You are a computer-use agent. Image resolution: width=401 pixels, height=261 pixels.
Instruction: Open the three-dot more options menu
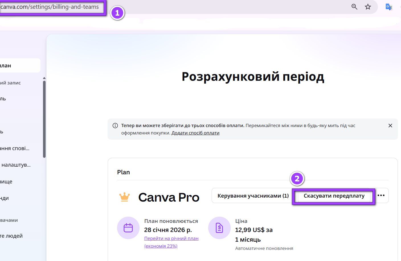click(381, 196)
